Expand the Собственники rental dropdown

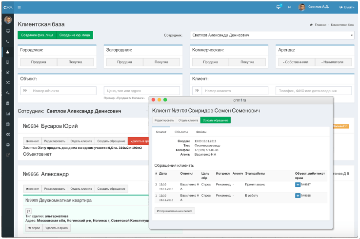(297, 62)
